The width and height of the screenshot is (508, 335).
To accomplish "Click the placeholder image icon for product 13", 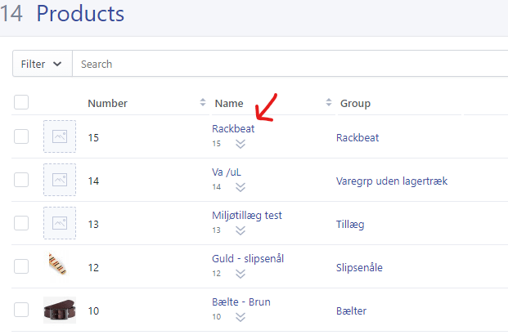I will (x=60, y=223).
